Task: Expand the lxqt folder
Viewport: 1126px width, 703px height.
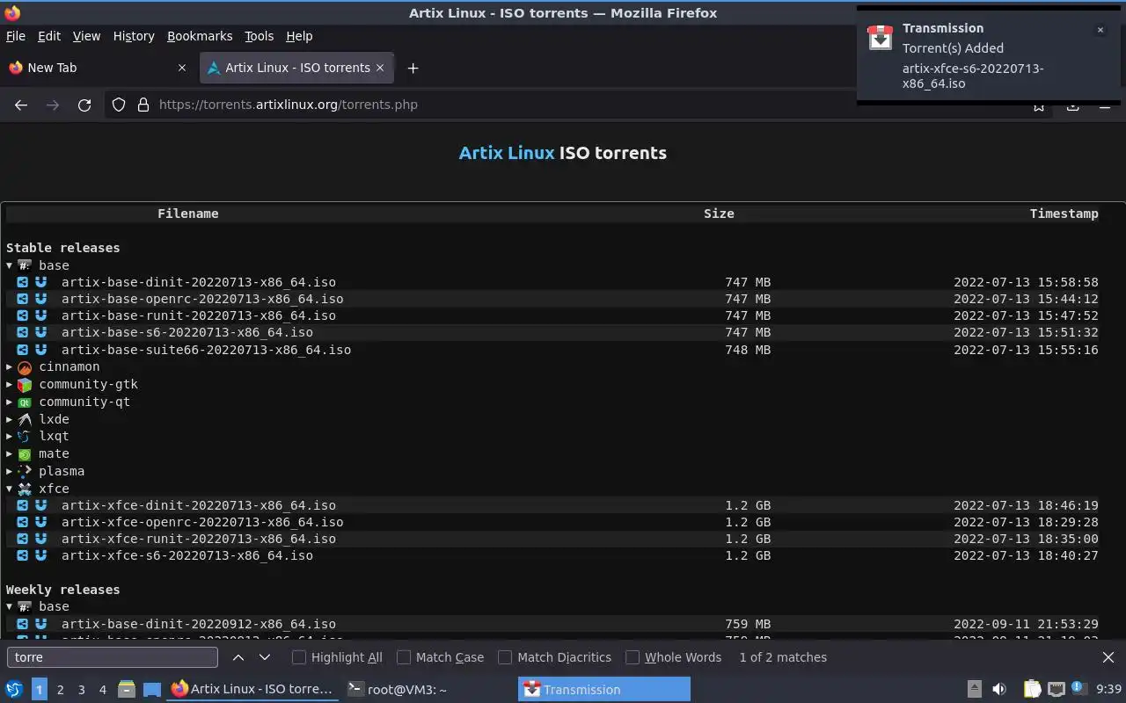Action: (x=10, y=436)
